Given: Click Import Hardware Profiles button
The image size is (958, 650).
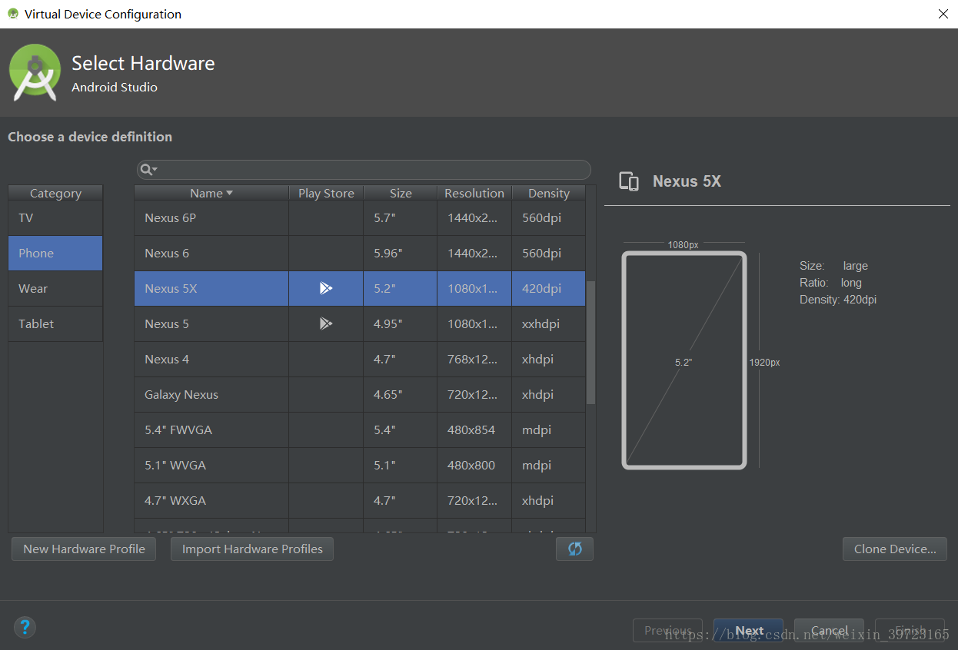Looking at the screenshot, I should click(252, 549).
